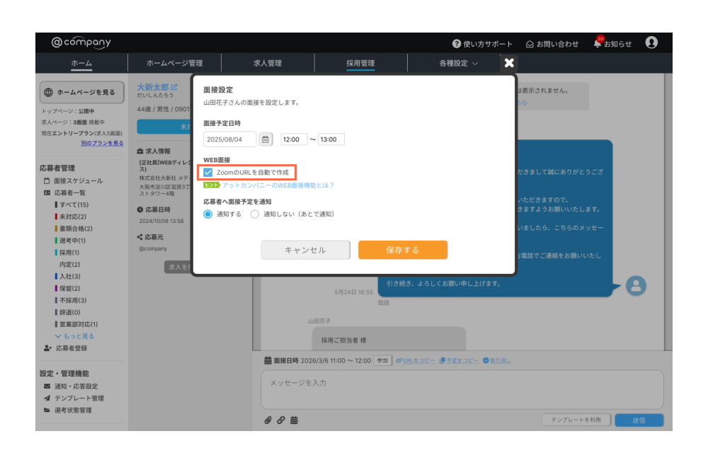
Task: Filter applicants by 内定(2)
Action: pos(69,265)
